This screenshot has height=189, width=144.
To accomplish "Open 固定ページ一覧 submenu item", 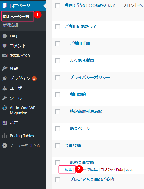I will pyautogui.click(x=16, y=17).
